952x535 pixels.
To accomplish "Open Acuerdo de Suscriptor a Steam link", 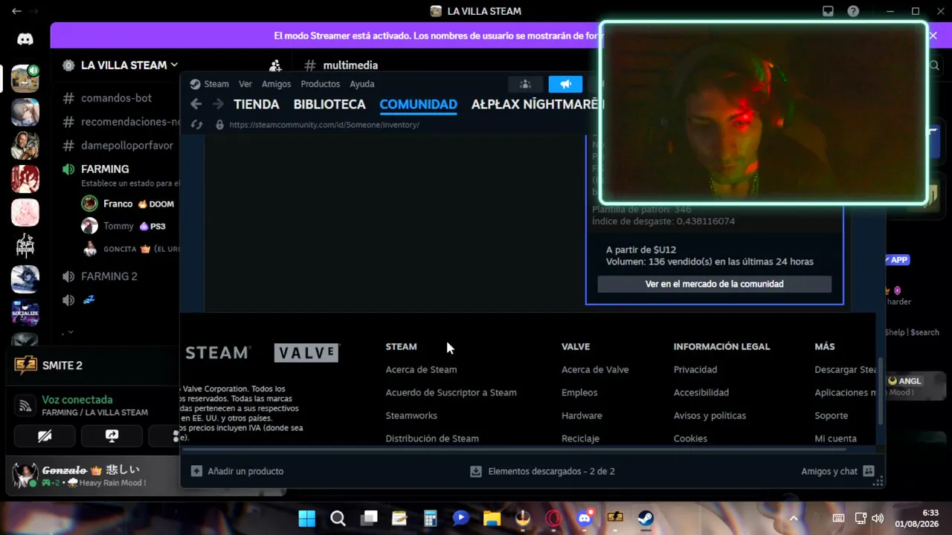I will [x=451, y=392].
